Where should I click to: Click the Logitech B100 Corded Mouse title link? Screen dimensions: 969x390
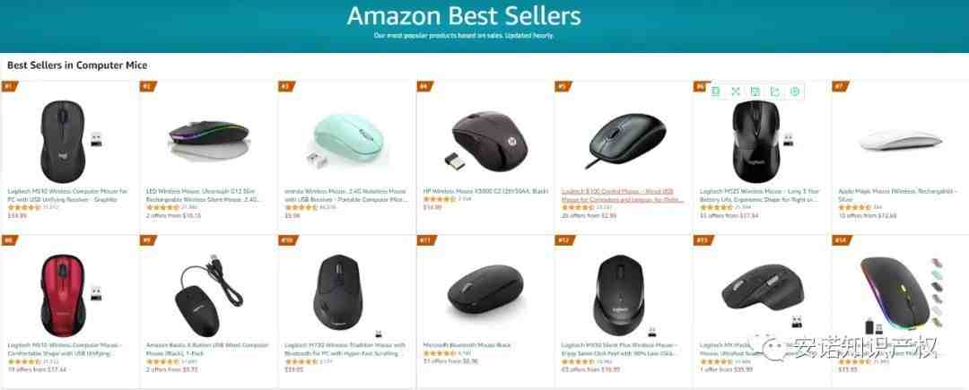pyautogui.click(x=622, y=195)
